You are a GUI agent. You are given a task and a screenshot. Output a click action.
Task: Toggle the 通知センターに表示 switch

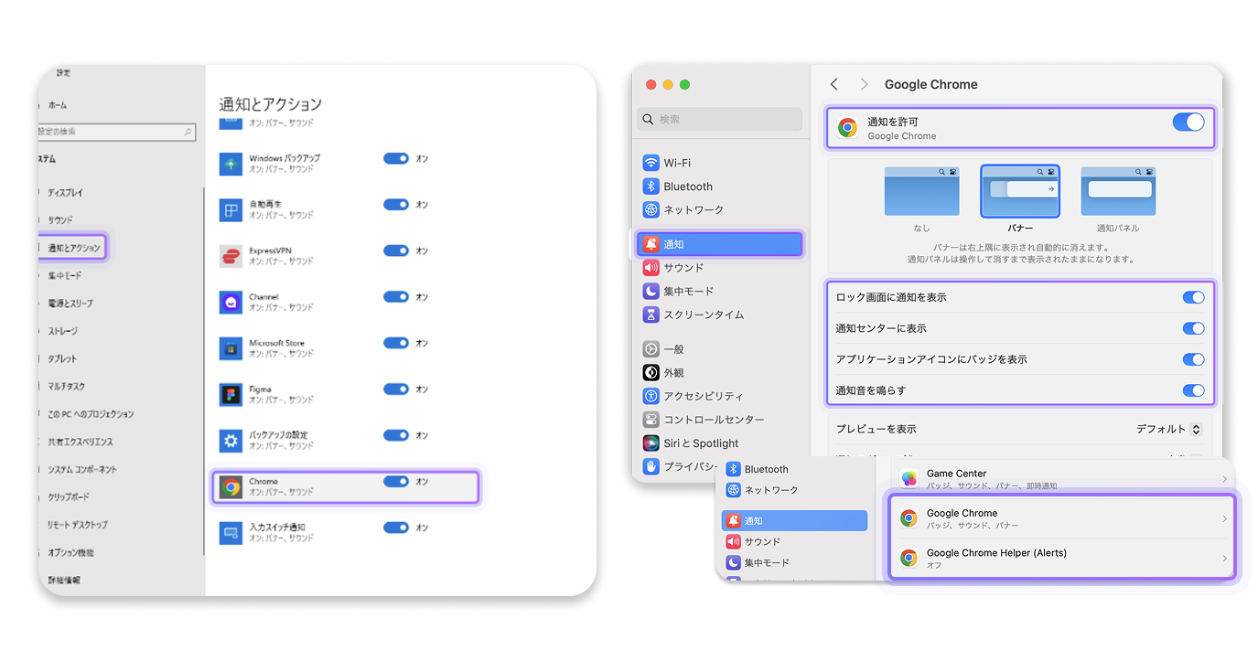[x=1193, y=328]
